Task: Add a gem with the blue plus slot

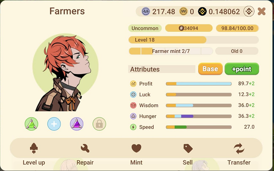Action: click(x=54, y=124)
